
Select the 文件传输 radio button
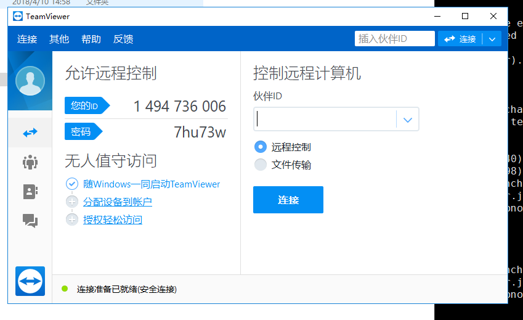[x=261, y=165]
